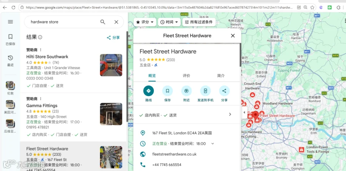Click the Woodland Hardware map label
The image size is (346, 171).
[x=277, y=103]
